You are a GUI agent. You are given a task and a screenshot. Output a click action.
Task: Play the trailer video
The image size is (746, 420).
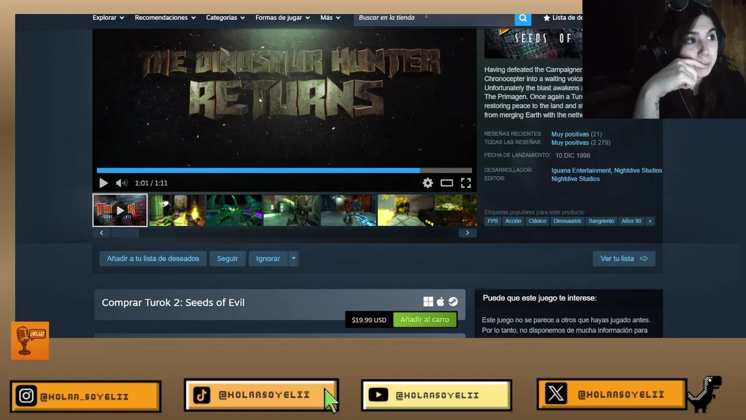pos(103,183)
